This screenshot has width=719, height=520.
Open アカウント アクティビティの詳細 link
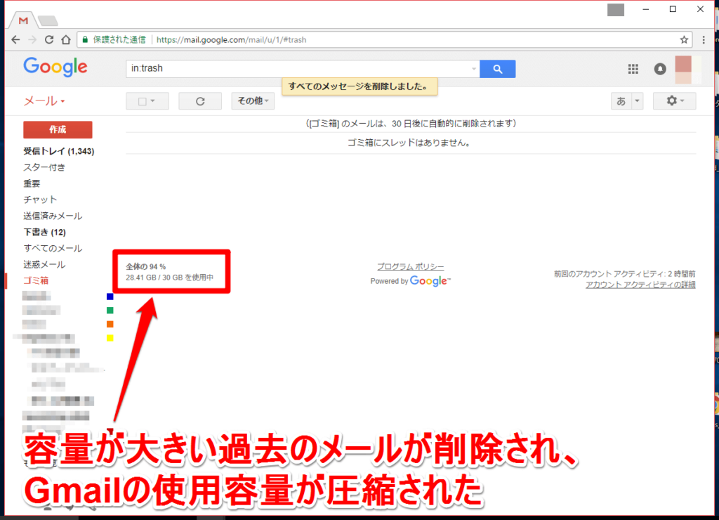pos(640,285)
